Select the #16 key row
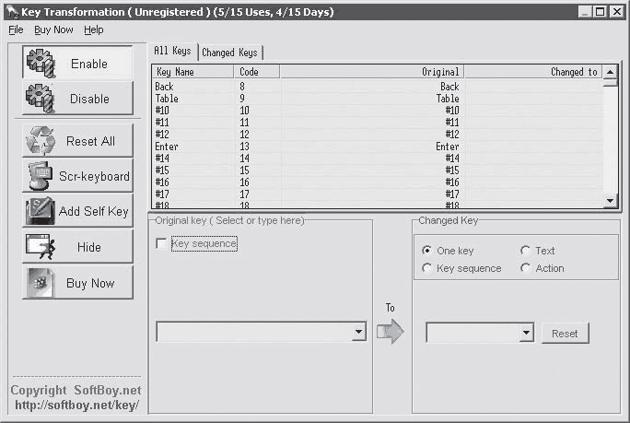The image size is (630, 423). coord(378,182)
